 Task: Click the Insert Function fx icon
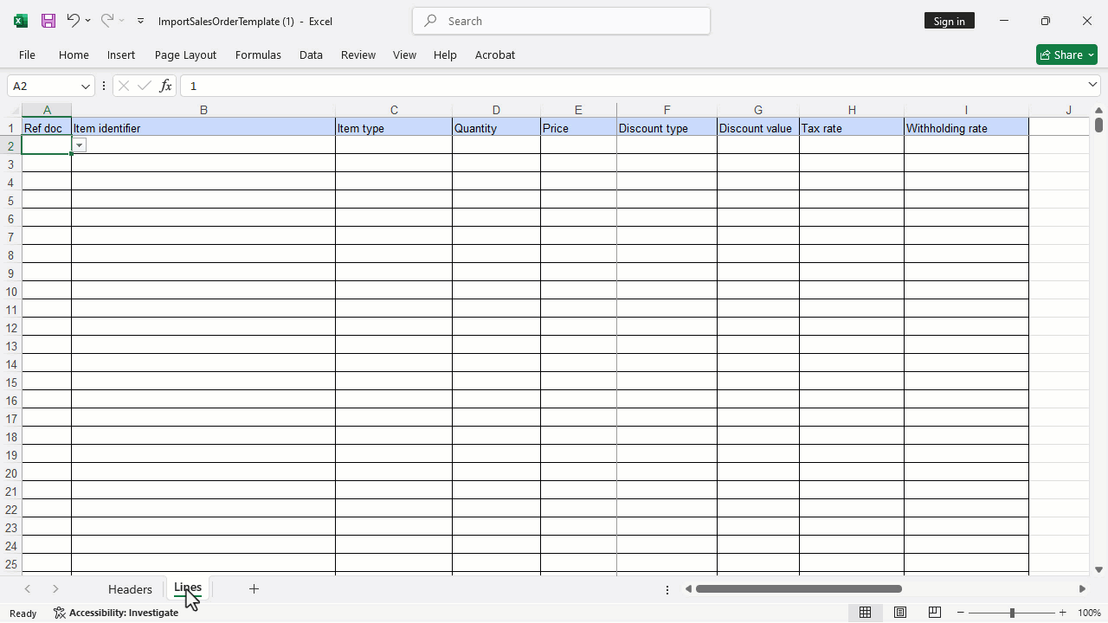coord(165,86)
